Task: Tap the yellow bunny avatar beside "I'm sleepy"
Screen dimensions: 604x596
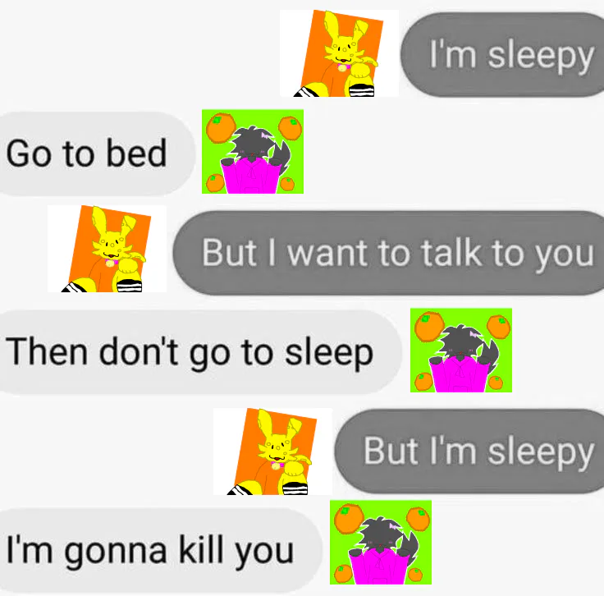Action: (x=339, y=53)
